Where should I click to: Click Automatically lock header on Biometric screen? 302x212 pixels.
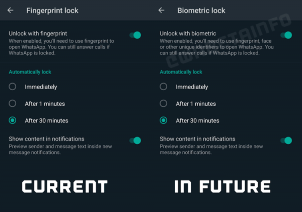point(181,72)
